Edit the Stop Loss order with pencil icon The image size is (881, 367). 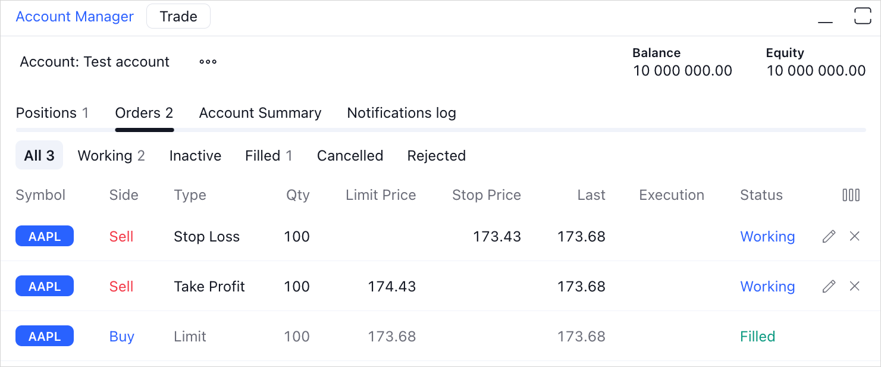[x=829, y=237]
